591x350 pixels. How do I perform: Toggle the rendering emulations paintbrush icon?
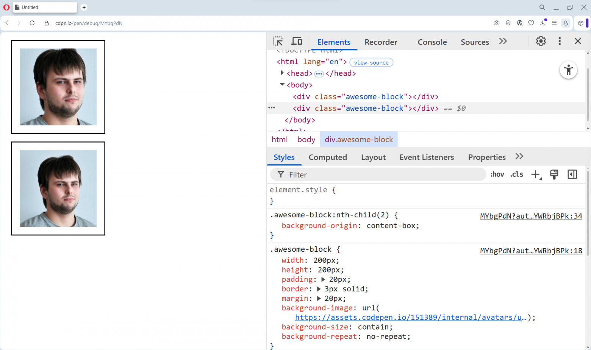pos(554,174)
